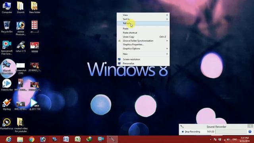
Task: Expand Groove Folder Synchronization submenu
Action: pos(143,41)
